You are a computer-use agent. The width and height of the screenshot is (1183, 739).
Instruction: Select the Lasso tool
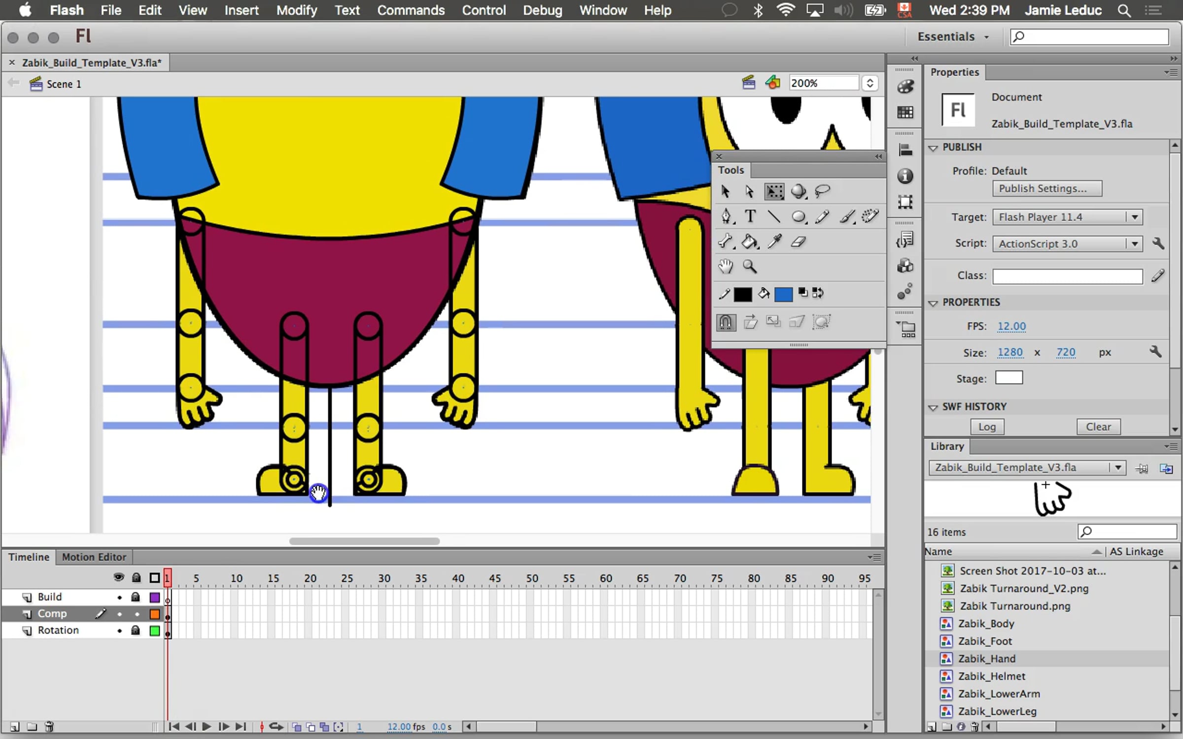[x=822, y=191]
